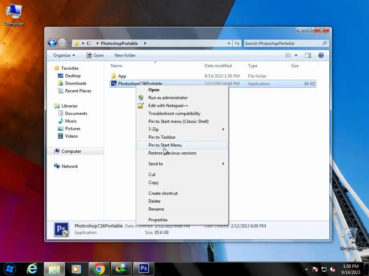
Task: Sort by the Size column header
Action: [x=303, y=66]
